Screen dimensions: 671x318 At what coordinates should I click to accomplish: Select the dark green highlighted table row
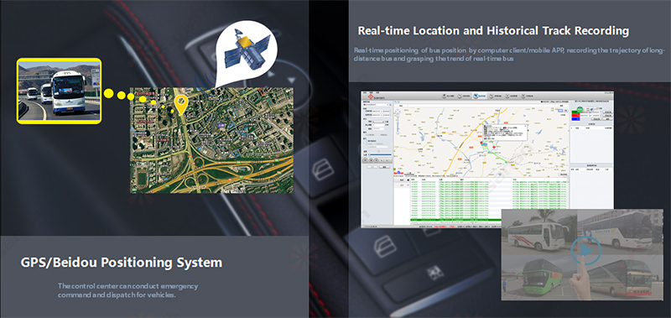pos(455,220)
